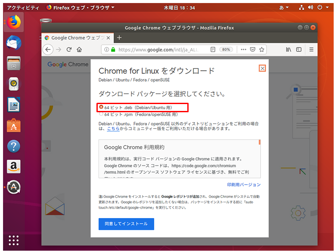This screenshot has width=335, height=252.
Task: Go to the Firefox home page
Action: (x=79, y=49)
